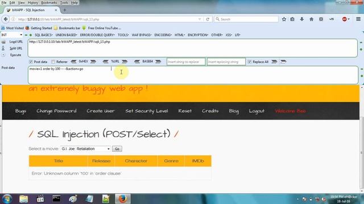Open the INT type dropdown

(11, 35)
